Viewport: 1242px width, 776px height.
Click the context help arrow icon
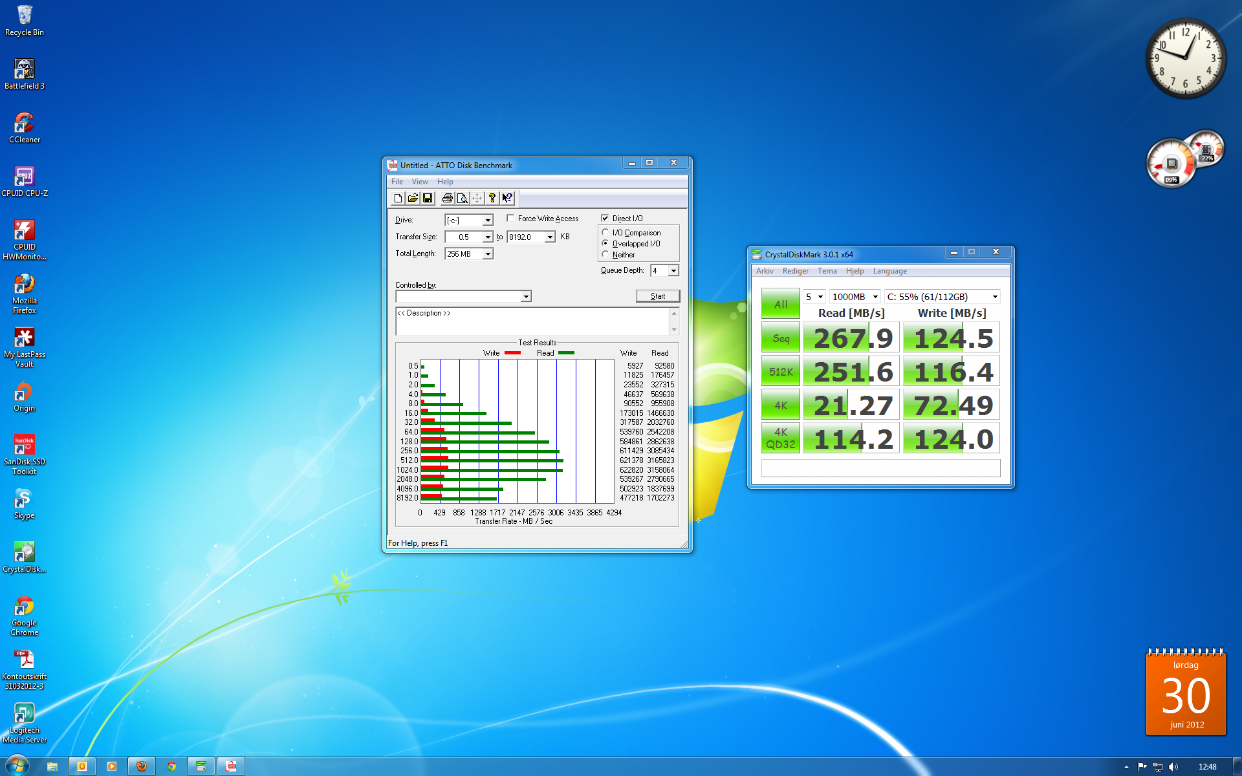point(507,199)
